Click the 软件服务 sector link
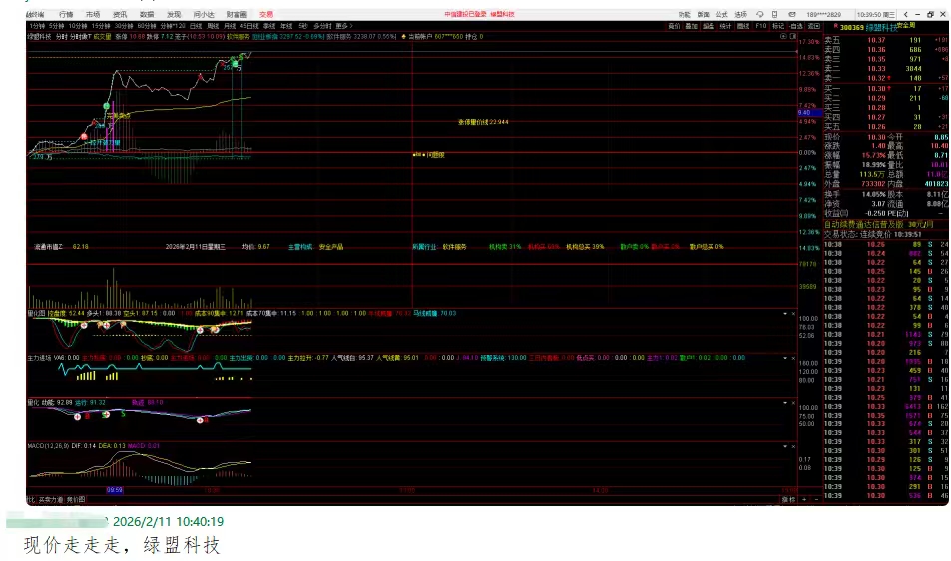The height and width of the screenshot is (561, 951). point(238,36)
